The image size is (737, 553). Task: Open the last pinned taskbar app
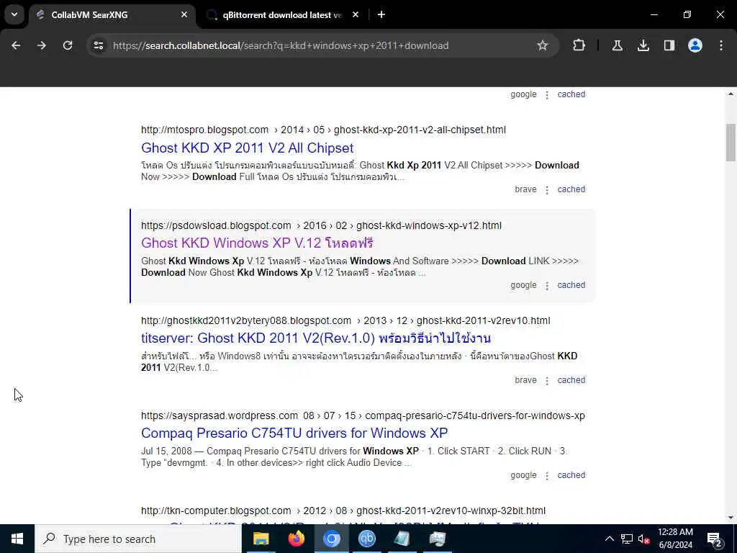tap(437, 539)
